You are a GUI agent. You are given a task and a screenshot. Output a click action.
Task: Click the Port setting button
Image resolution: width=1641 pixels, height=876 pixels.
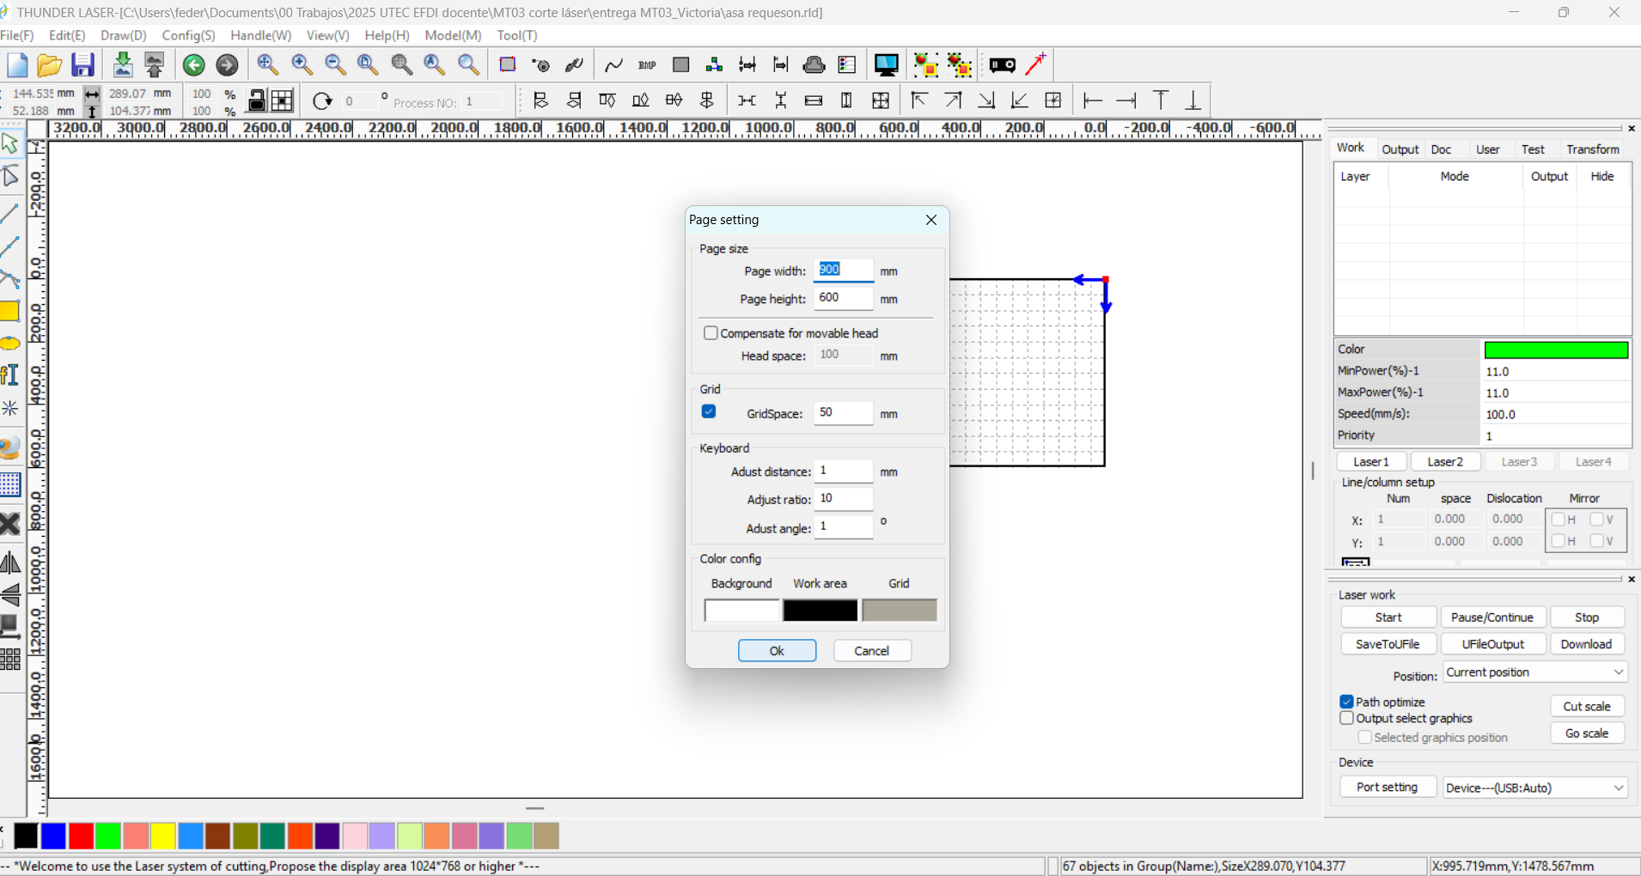[x=1387, y=788]
